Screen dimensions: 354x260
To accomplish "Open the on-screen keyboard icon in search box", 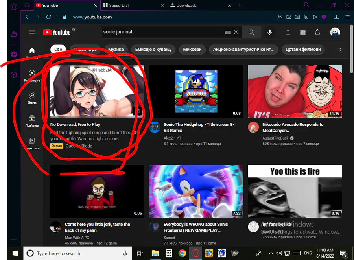I will click(228, 32).
